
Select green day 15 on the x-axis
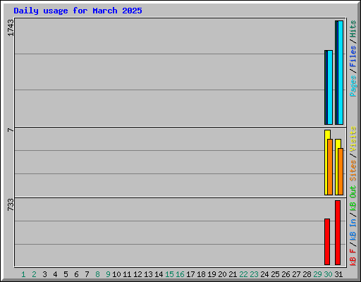click(169, 274)
